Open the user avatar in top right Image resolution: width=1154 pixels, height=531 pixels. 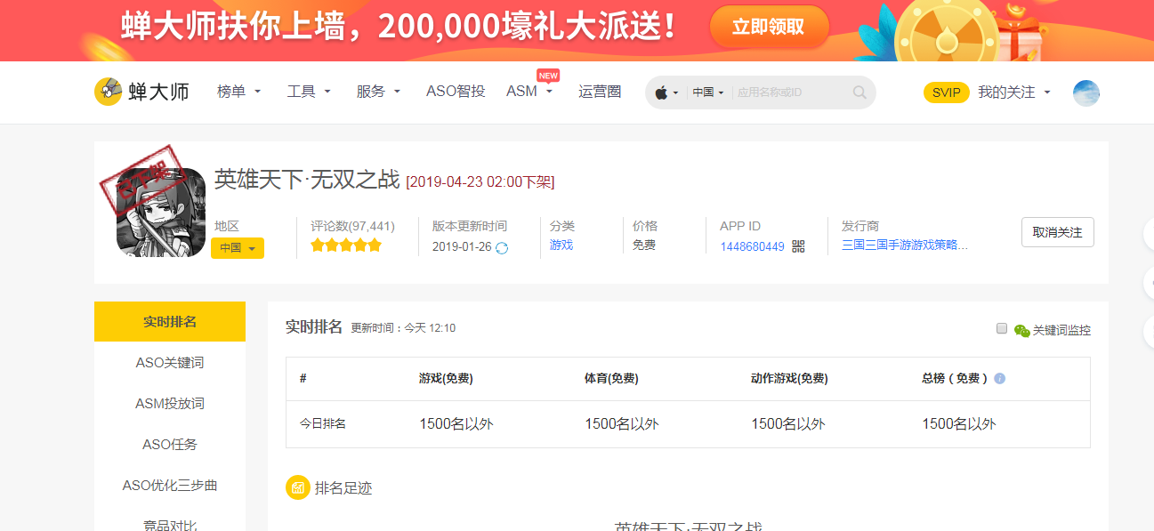1085,93
